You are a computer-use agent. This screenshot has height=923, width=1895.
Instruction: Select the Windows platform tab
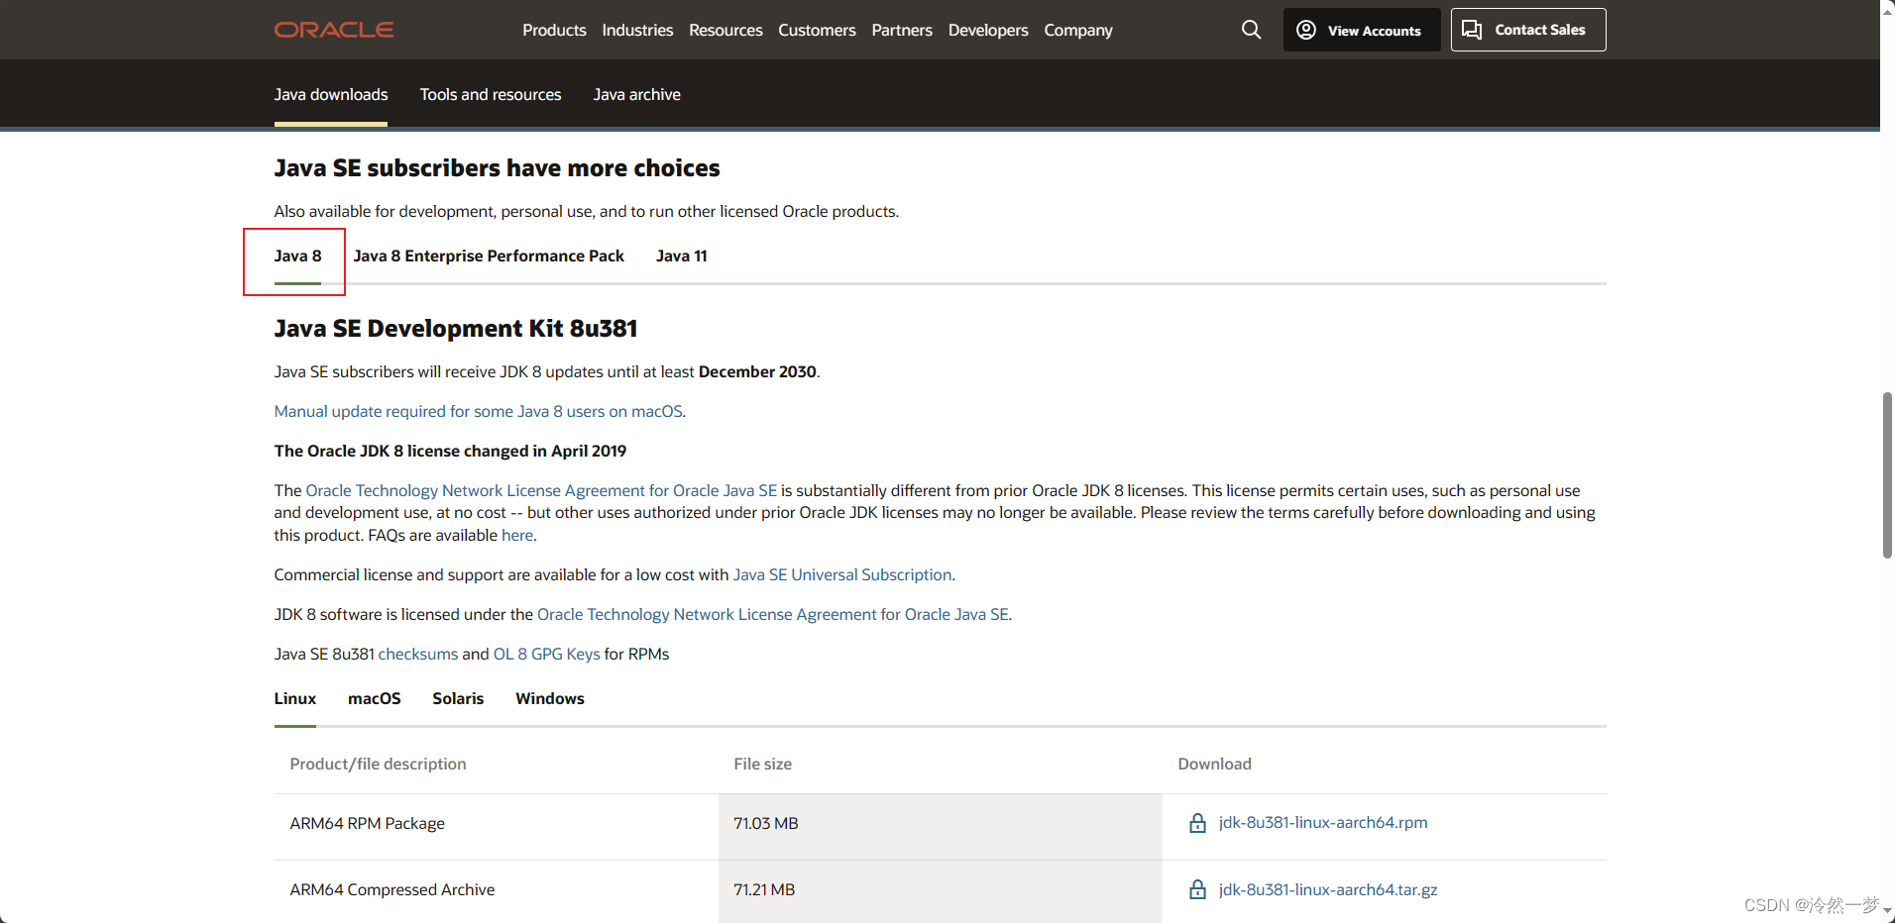[x=550, y=698]
